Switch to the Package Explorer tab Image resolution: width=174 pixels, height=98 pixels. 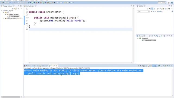pos(7,6)
